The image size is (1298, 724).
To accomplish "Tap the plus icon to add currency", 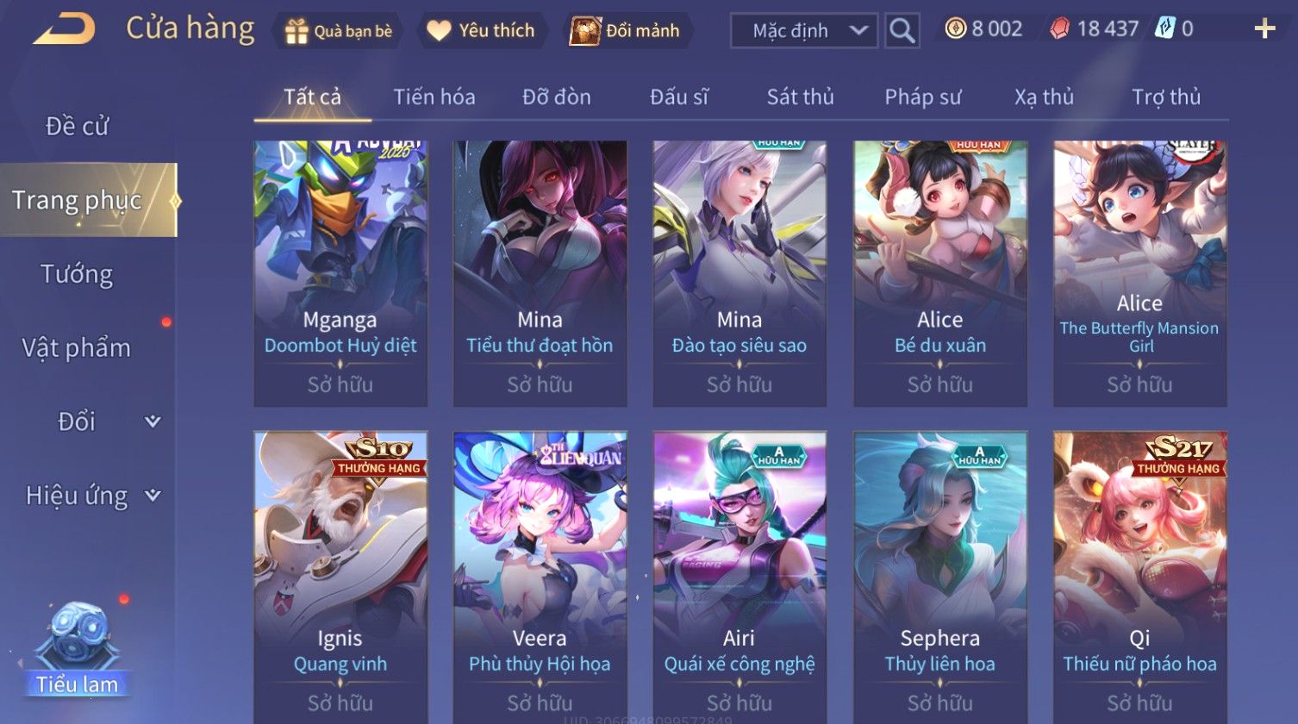I will (1264, 29).
